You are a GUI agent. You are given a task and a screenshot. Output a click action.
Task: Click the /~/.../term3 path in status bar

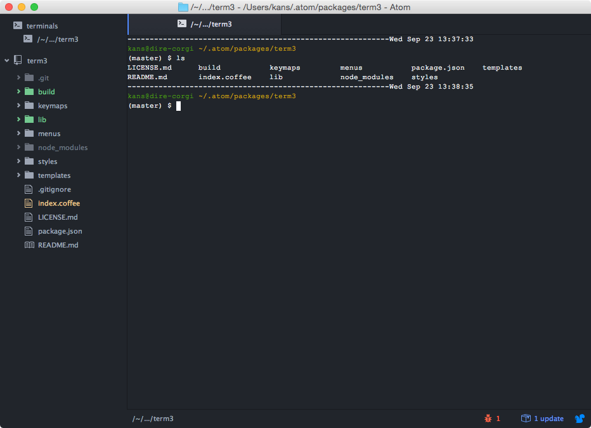pos(153,419)
